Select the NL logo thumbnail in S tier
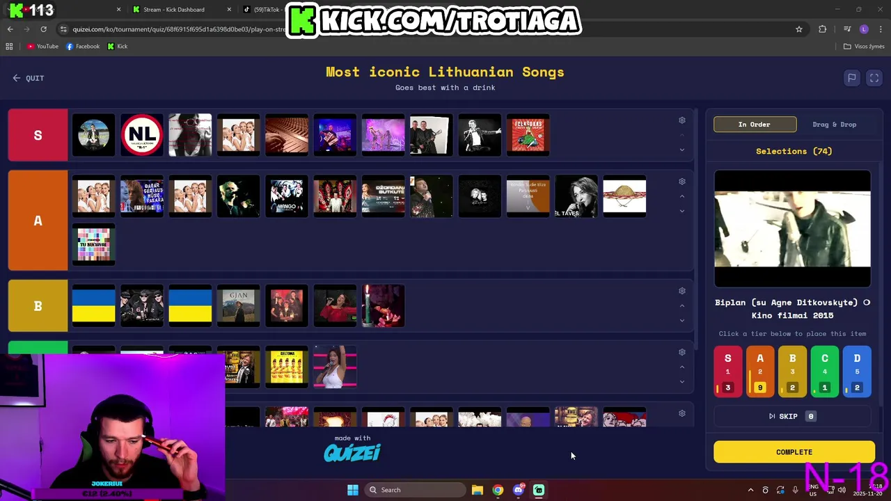Image resolution: width=891 pixels, height=501 pixels. 142,135
